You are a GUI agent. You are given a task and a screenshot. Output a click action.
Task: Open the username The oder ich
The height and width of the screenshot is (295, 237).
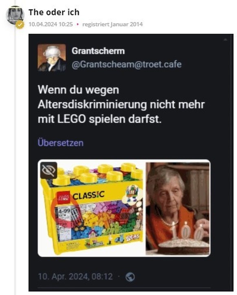tap(54, 12)
